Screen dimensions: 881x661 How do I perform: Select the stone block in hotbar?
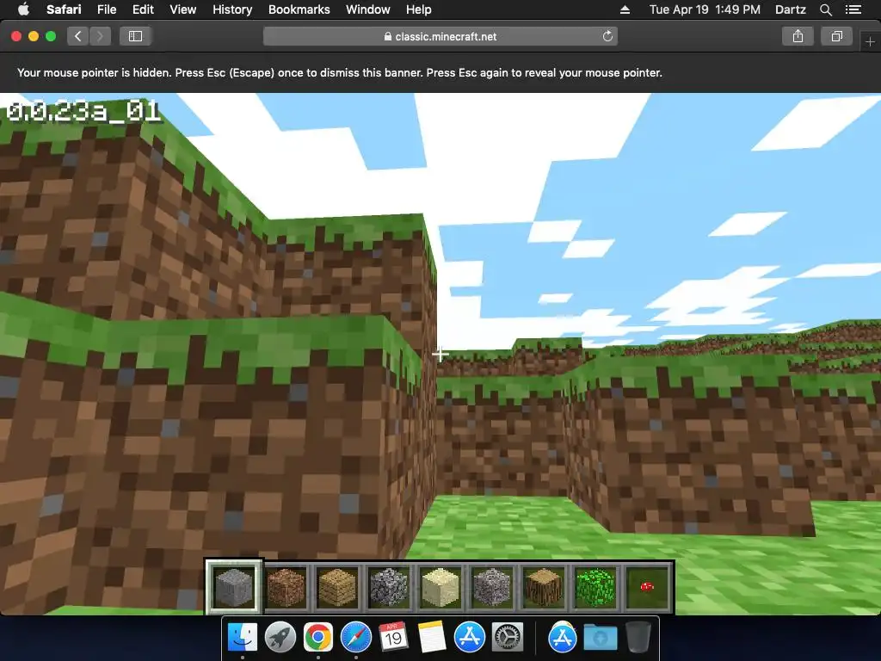coord(234,587)
